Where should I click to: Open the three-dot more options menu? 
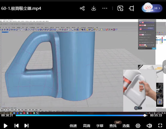tap(105, 8)
